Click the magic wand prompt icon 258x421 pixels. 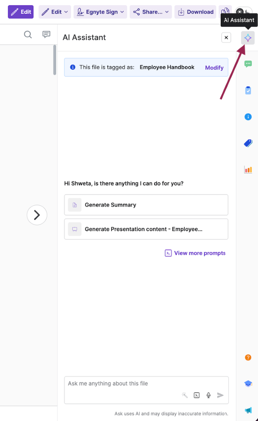(x=184, y=395)
